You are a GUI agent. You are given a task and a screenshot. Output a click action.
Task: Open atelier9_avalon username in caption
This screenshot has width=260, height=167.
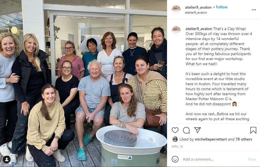click(x=199, y=29)
